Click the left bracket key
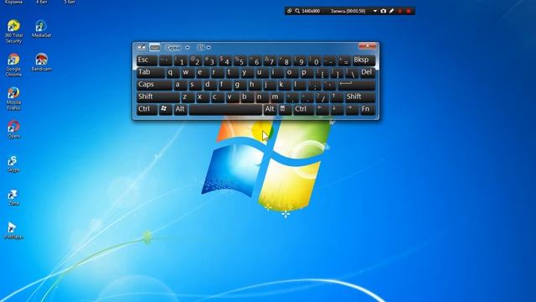 pyautogui.click(x=322, y=73)
